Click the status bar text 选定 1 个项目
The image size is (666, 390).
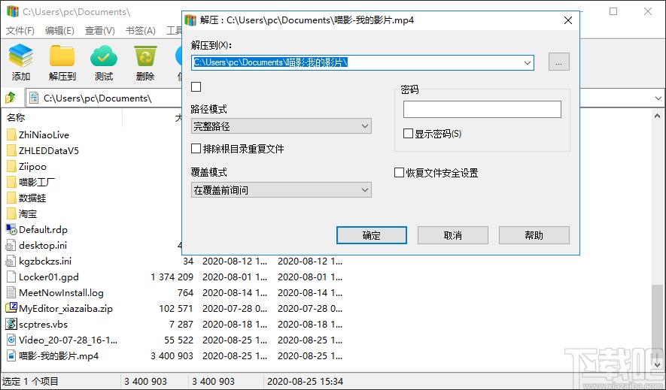coord(31,382)
